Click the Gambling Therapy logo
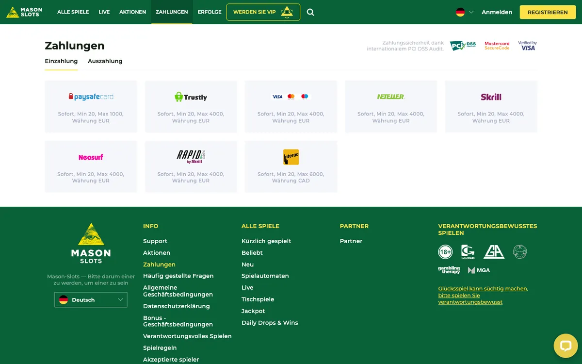 [x=449, y=270]
